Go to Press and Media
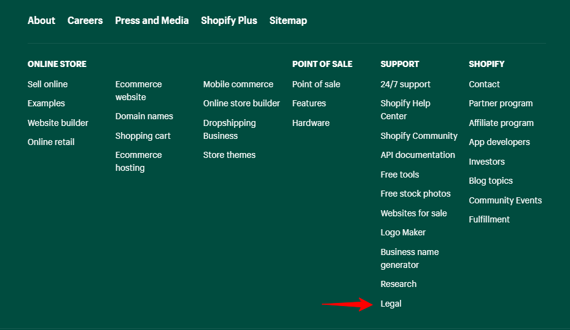Screen dimensions: 570x330 point(152,20)
